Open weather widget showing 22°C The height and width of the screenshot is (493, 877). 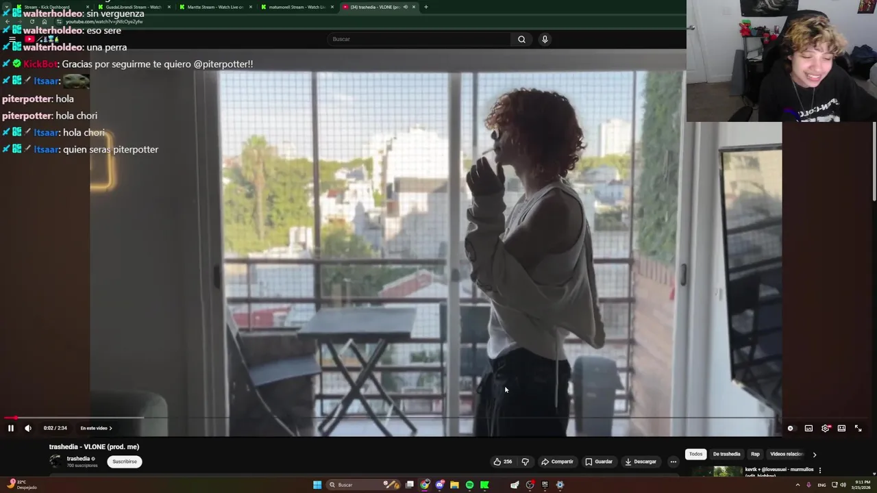point(21,485)
